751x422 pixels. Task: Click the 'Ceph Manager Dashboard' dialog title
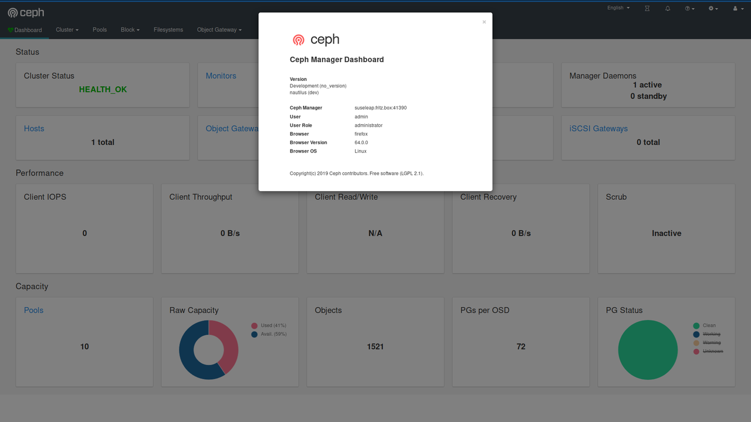point(337,60)
